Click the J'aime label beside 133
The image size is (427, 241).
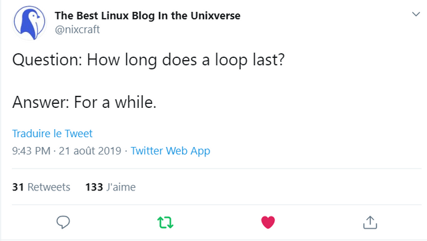(121, 187)
